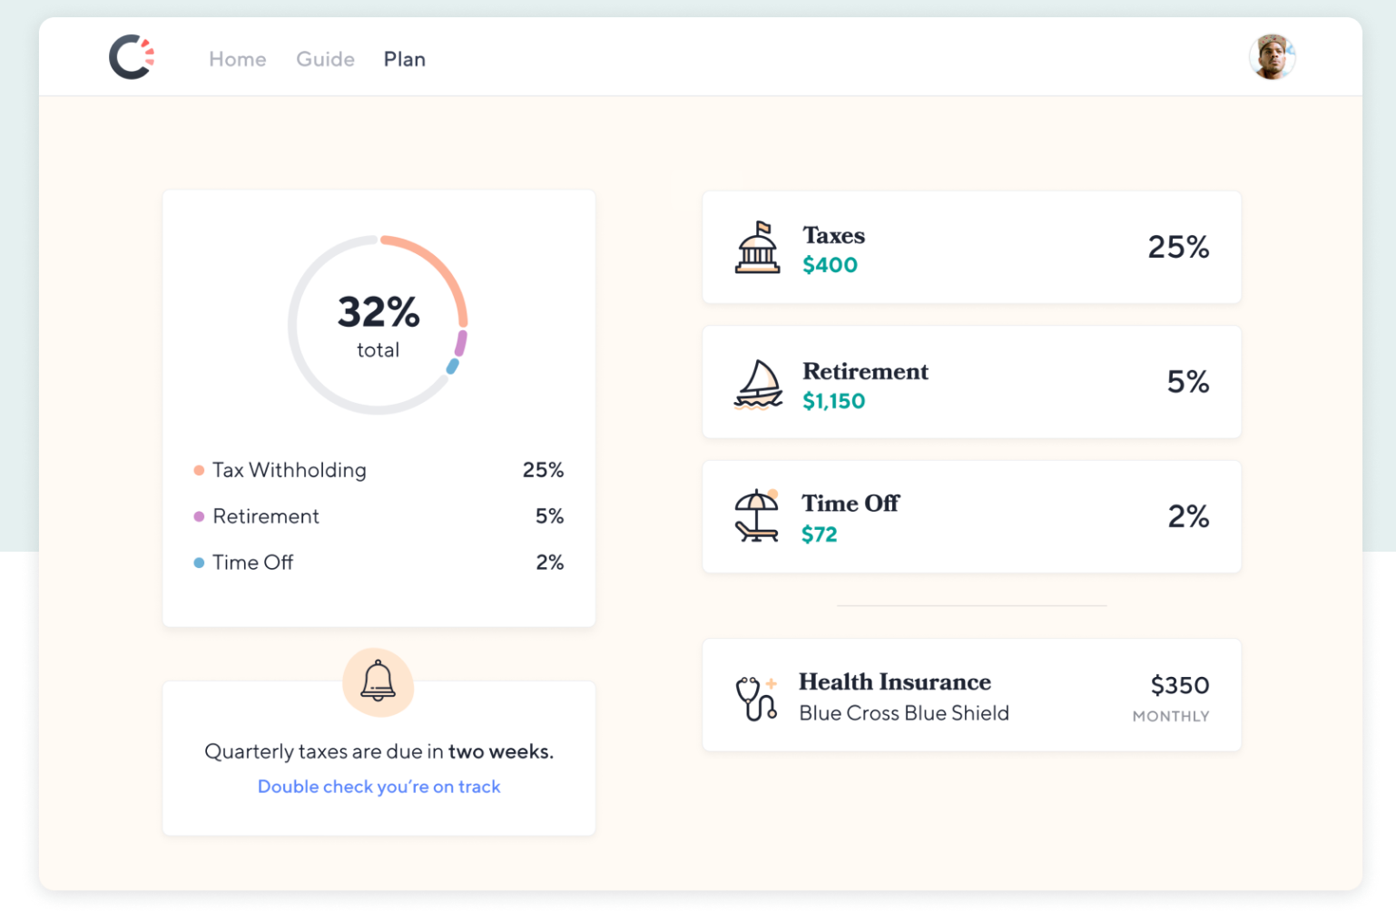Viewport: 1396px width, 911px height.
Task: Click the Time Off beach umbrella icon
Action: pyautogui.click(x=757, y=515)
